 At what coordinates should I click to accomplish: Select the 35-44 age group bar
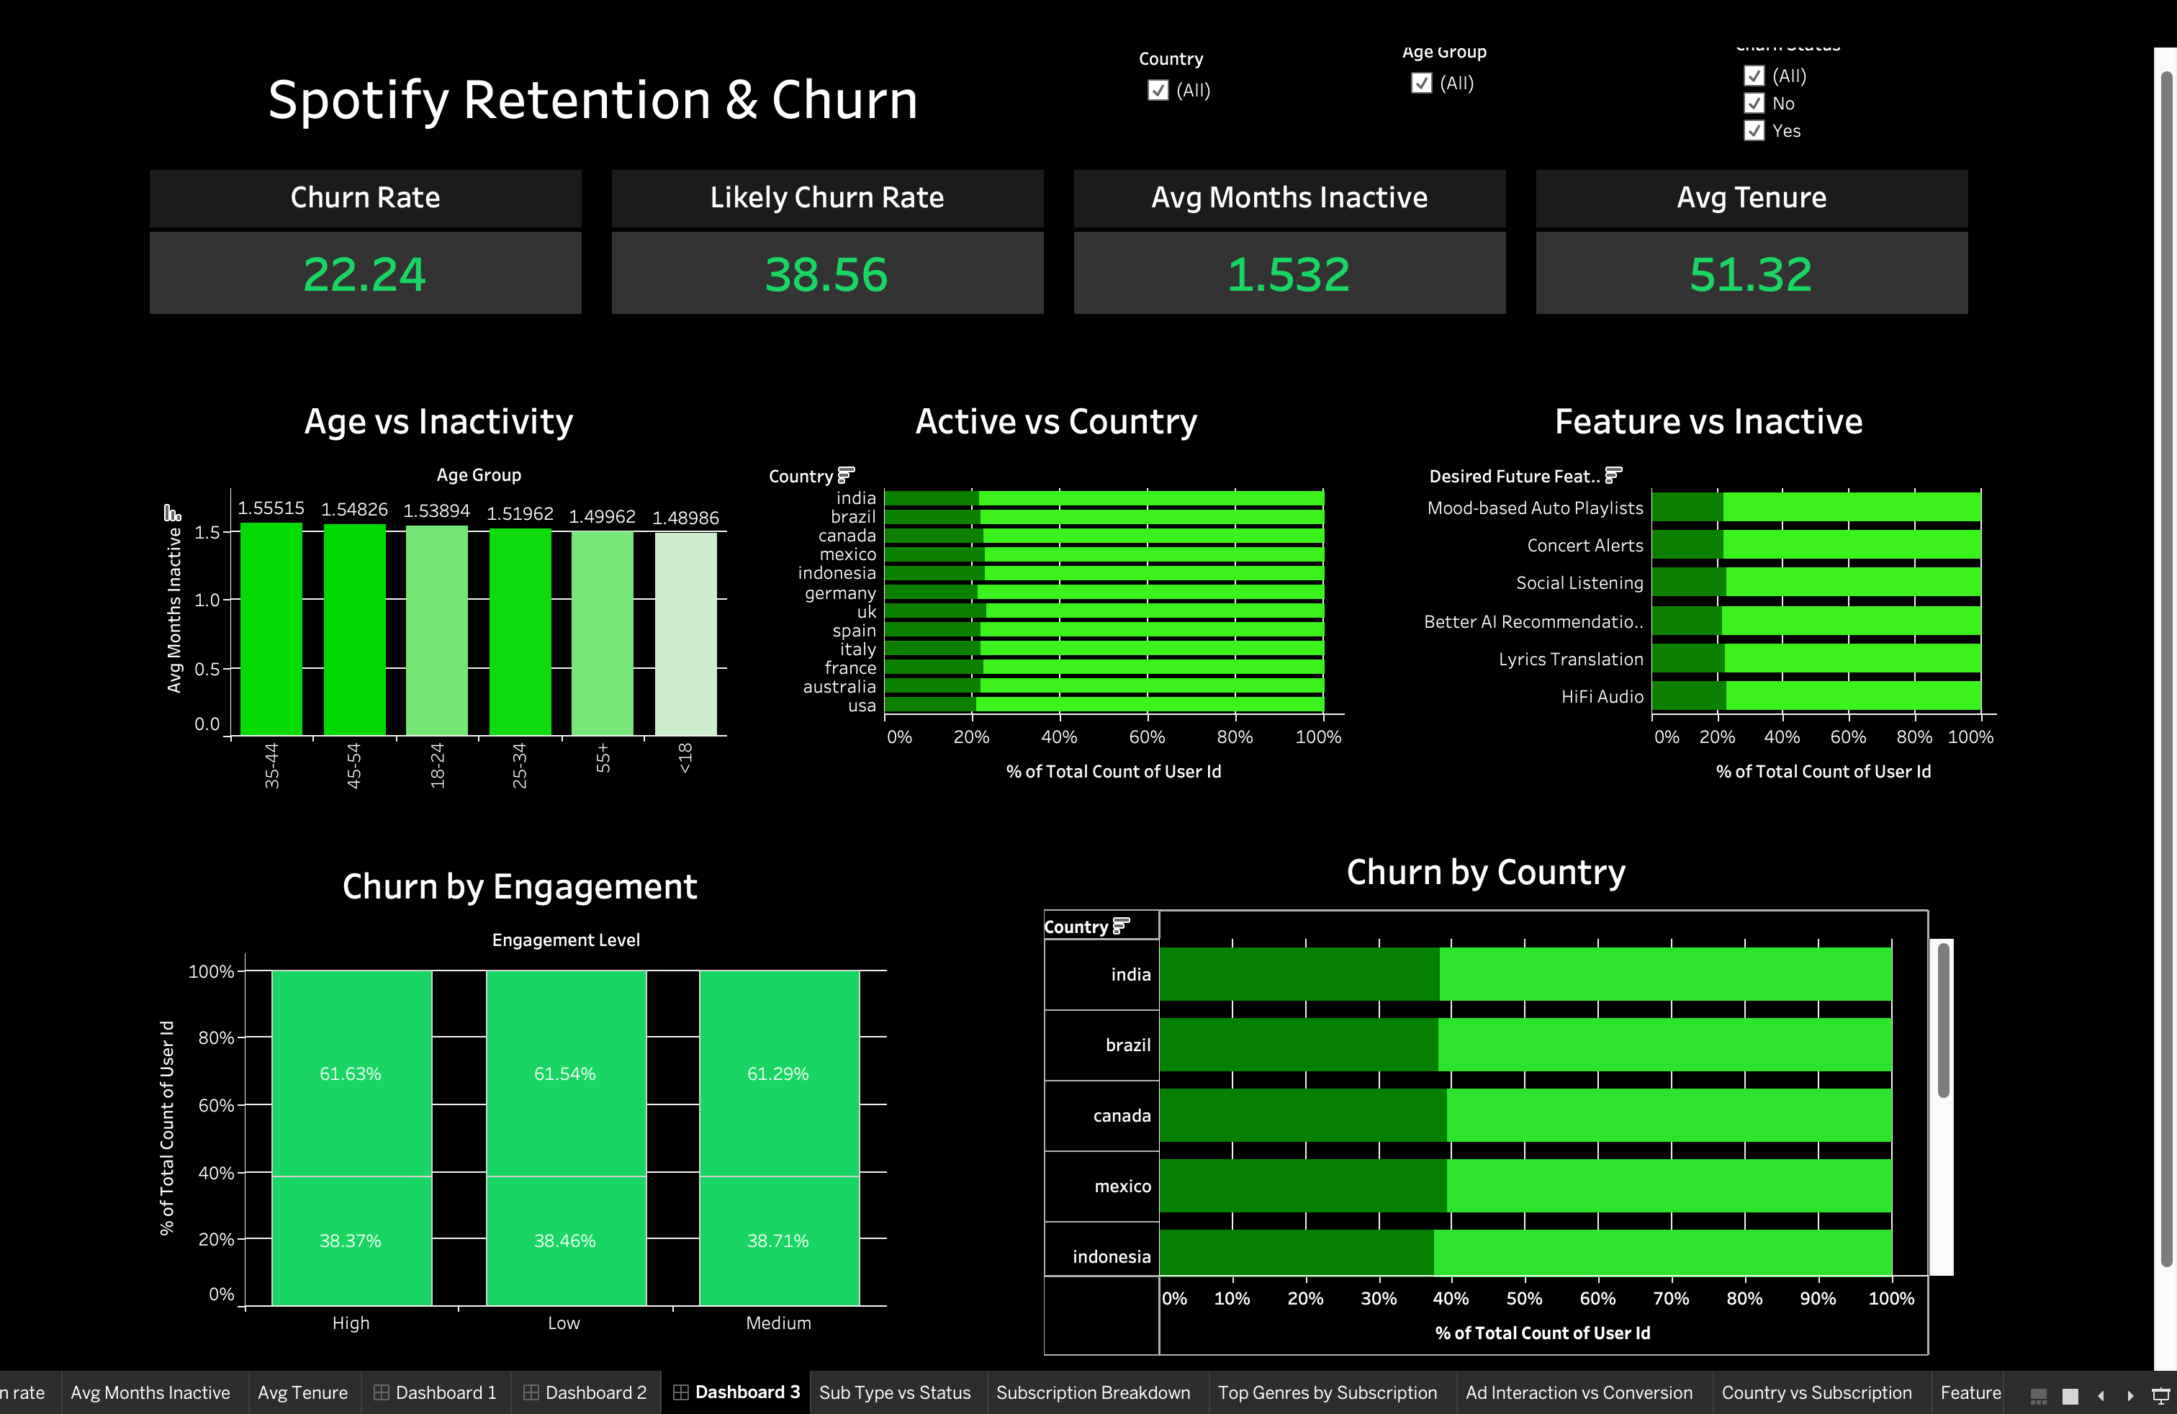coord(271,629)
